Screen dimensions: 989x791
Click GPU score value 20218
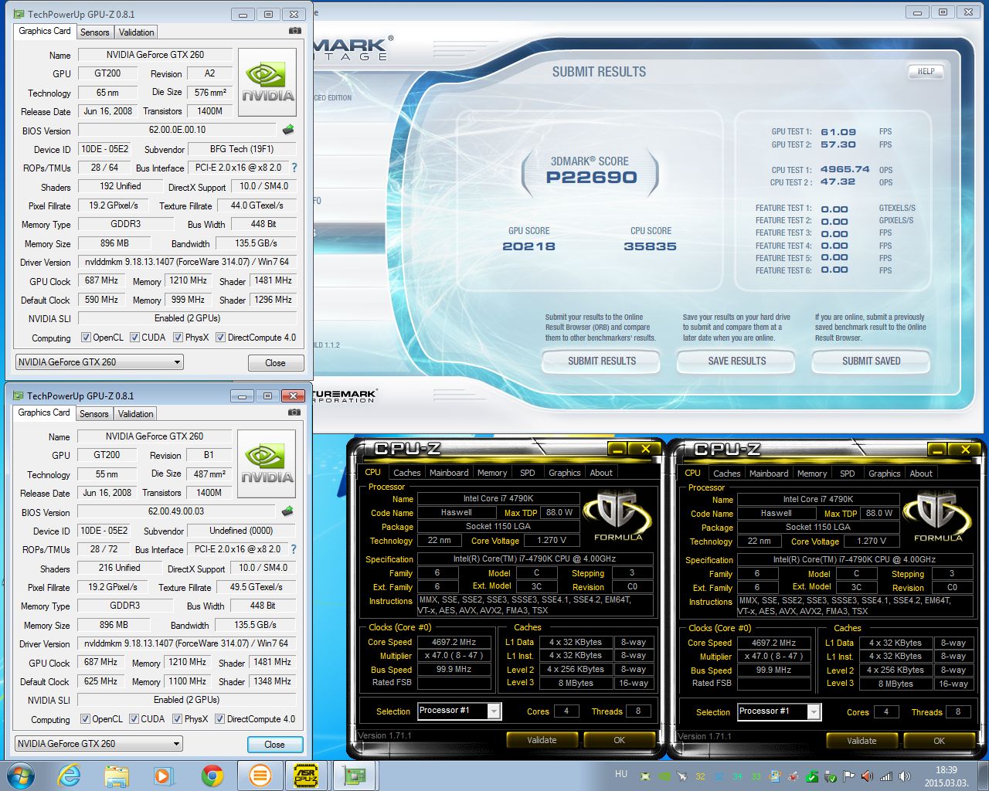click(529, 246)
